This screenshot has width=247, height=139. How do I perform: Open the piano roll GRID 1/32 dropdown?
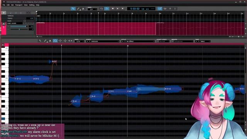pyautogui.click(x=80, y=41)
